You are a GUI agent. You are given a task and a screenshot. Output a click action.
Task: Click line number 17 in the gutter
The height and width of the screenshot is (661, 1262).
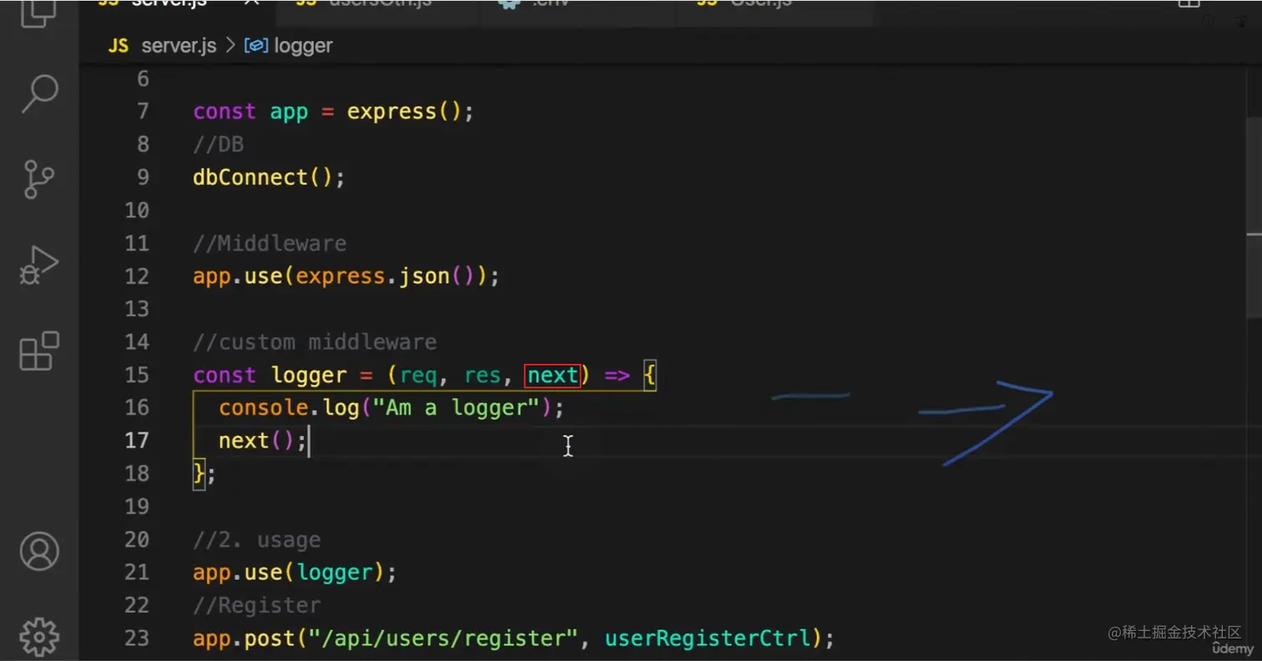point(137,441)
